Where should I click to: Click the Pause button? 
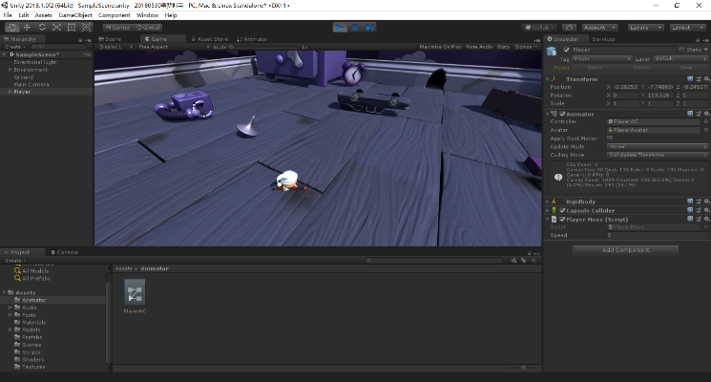(x=355, y=27)
